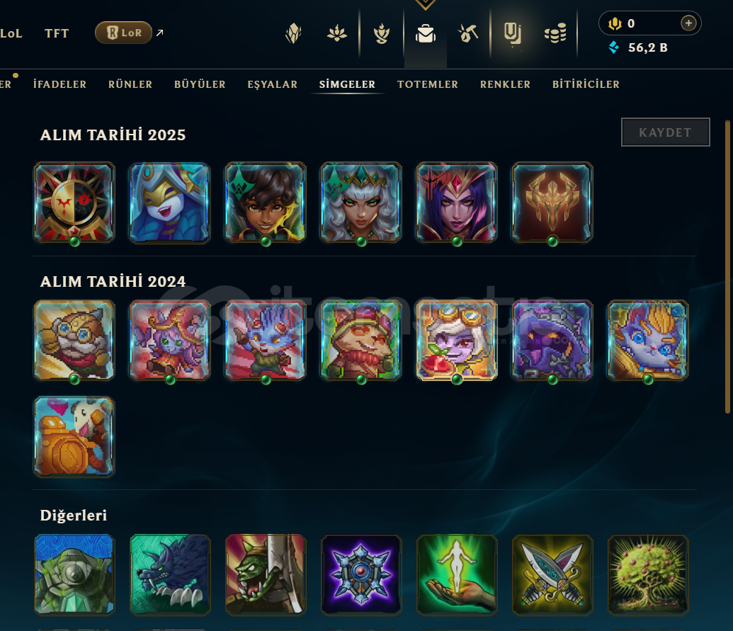Click the vertical scrollbar on the right

coord(727,266)
